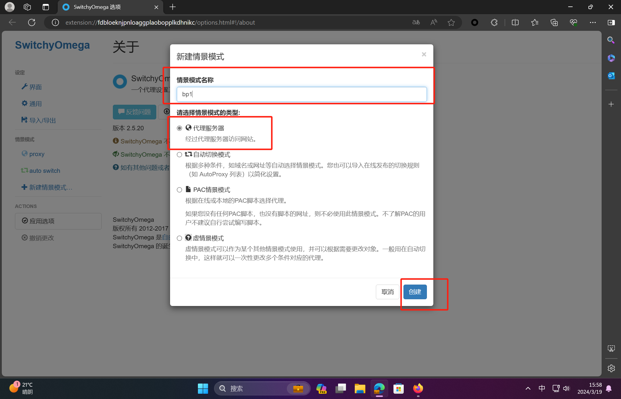Viewport: 621px width, 399px height.
Task: Switch to the SwitchyOmega 选项 tab
Action: 97,7
